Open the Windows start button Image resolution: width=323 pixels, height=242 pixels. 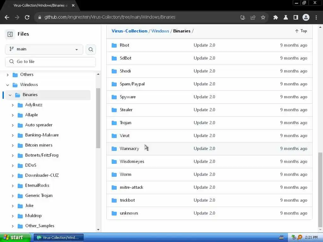click(x=15, y=238)
